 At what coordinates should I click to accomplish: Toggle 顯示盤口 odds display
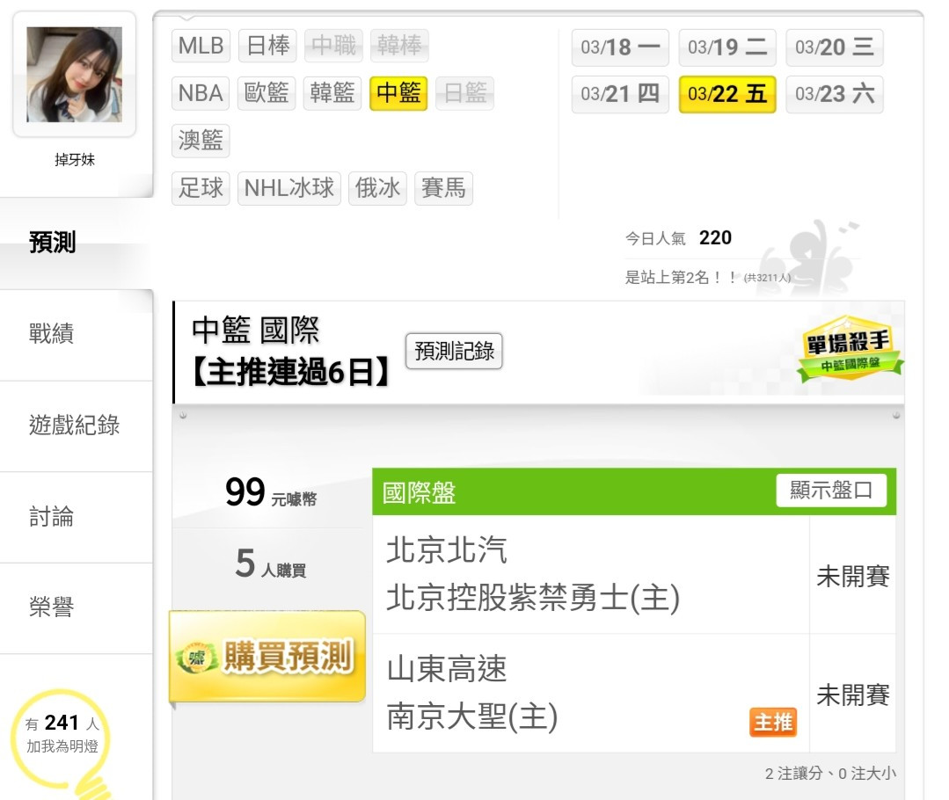click(831, 491)
